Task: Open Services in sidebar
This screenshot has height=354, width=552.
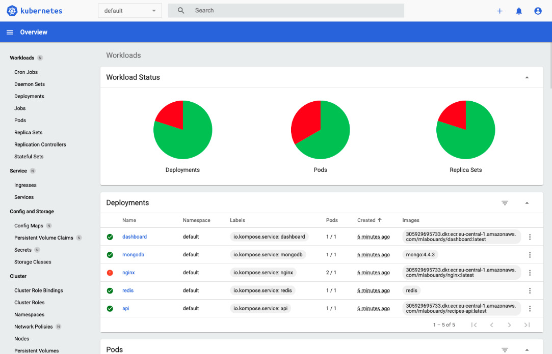Action: (x=24, y=197)
